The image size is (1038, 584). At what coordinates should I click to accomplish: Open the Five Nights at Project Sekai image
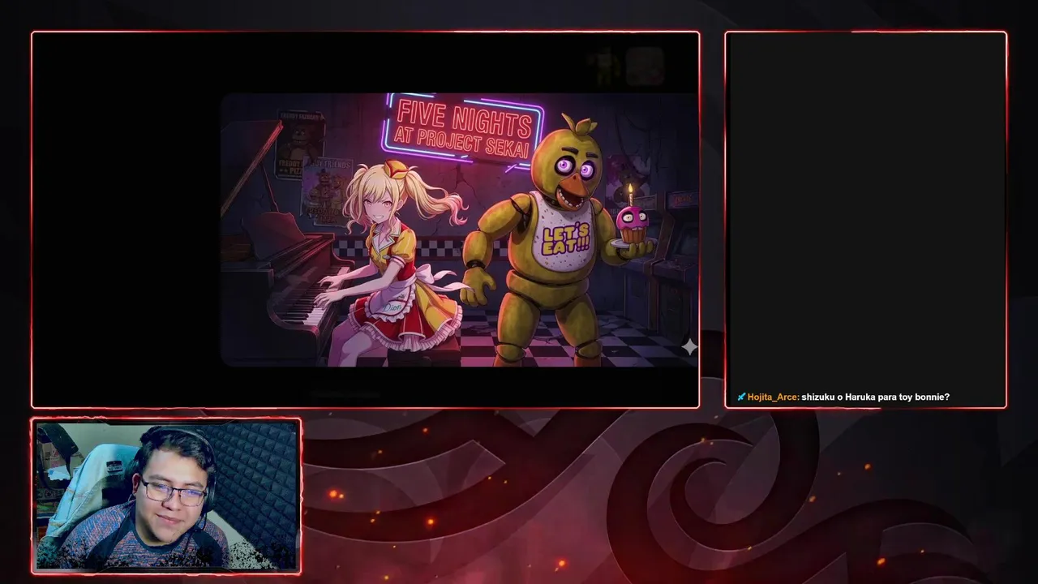pyautogui.click(x=459, y=230)
